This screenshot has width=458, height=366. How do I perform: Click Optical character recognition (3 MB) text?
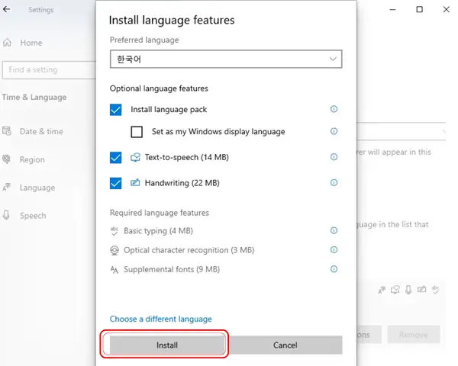(x=189, y=250)
